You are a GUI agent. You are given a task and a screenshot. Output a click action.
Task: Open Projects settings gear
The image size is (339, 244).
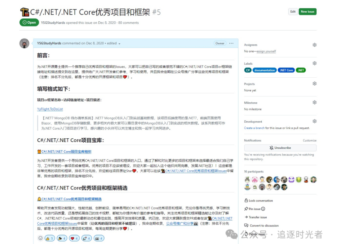[315, 84]
